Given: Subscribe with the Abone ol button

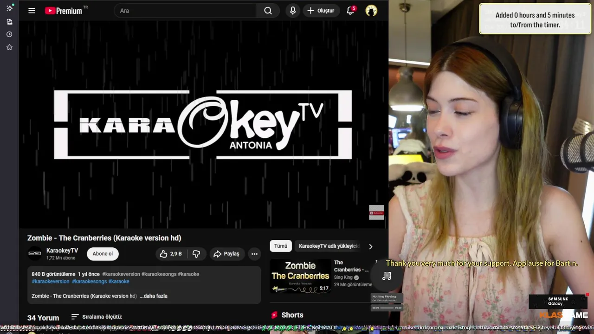Looking at the screenshot, I should (x=103, y=254).
